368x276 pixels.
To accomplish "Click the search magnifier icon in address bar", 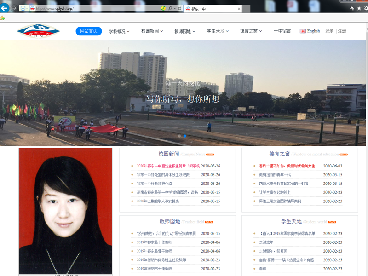I will pyautogui.click(x=170, y=8).
